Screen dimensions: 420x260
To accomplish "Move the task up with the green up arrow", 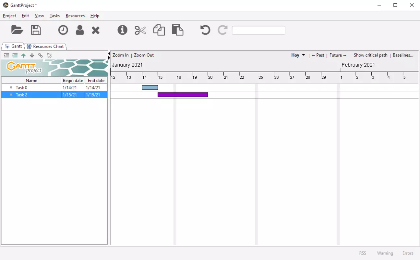I will click(x=23, y=56).
